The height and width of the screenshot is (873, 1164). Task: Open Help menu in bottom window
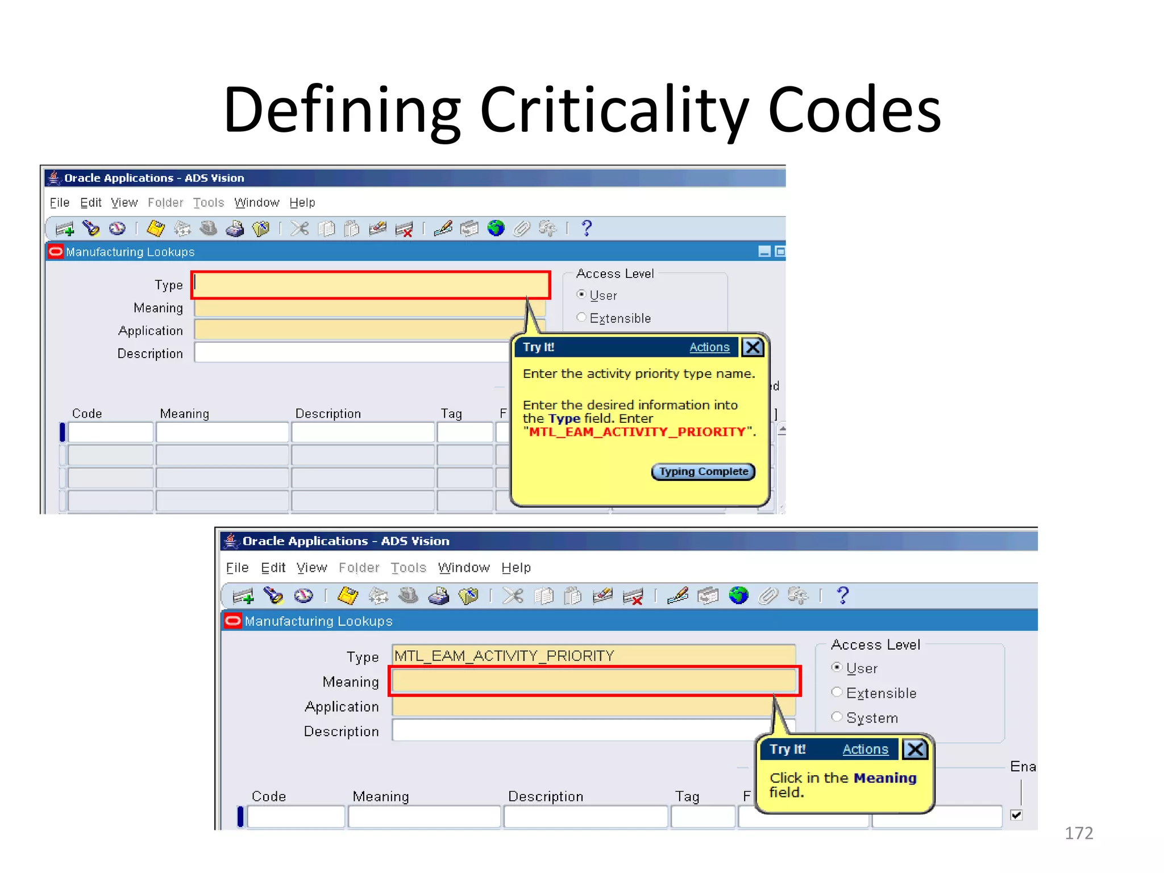point(516,567)
